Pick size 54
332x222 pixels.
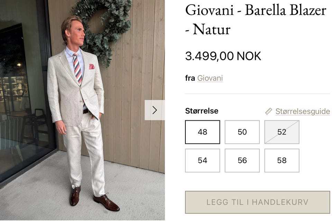click(x=202, y=160)
